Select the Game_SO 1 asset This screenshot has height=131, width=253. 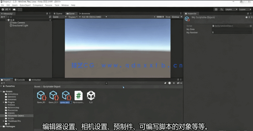(x=54, y=97)
